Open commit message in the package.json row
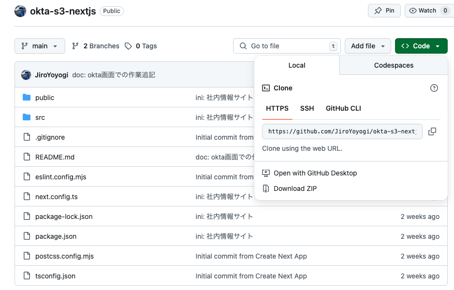The height and width of the screenshot is (290, 454). (224, 236)
